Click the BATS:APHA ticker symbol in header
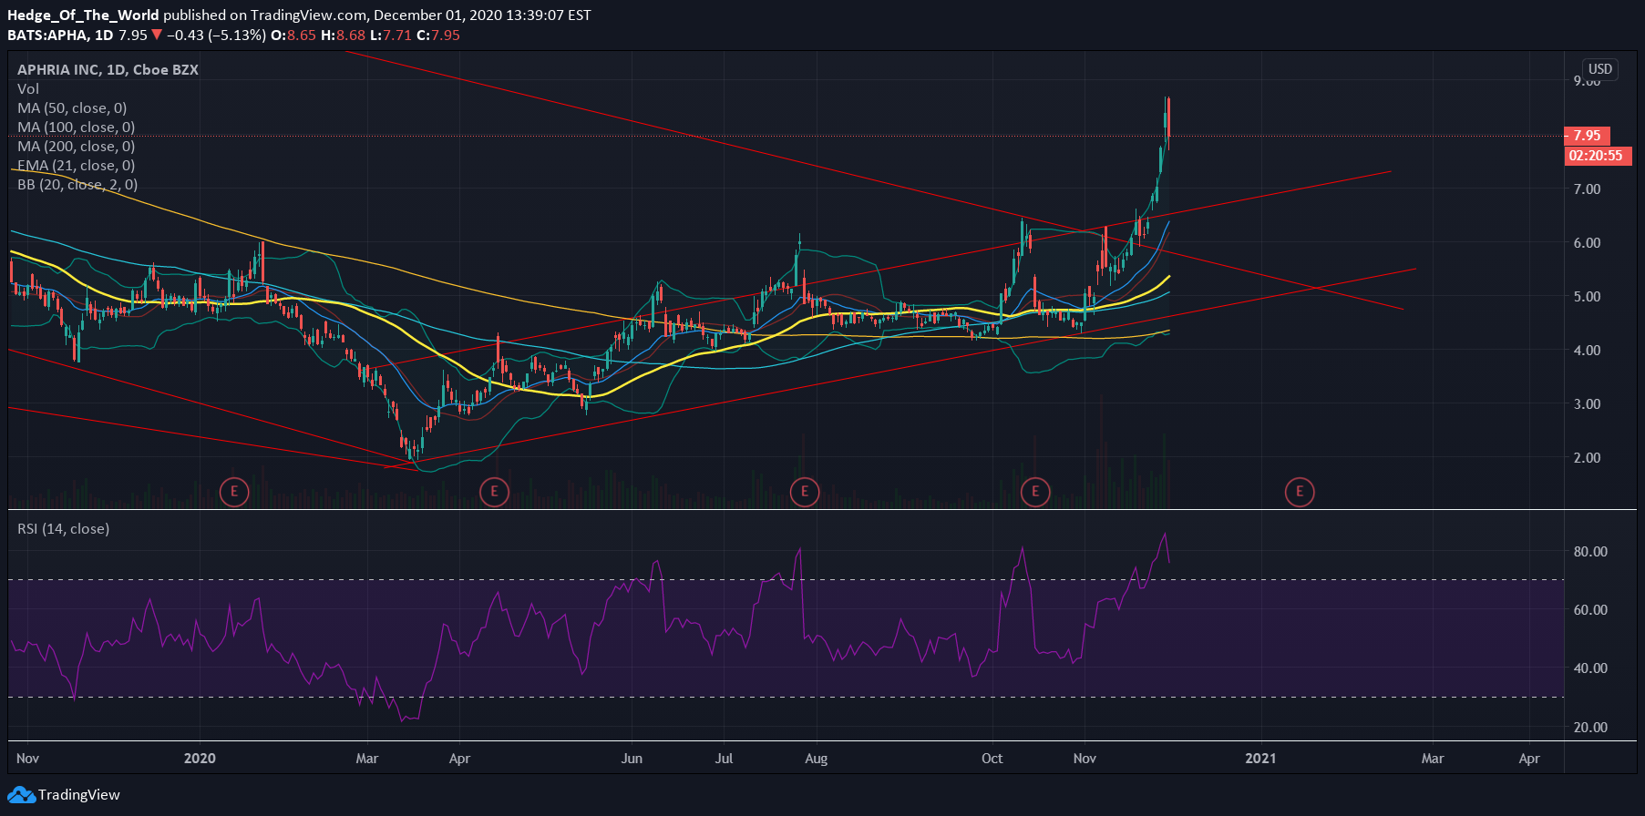Image resolution: width=1645 pixels, height=816 pixels. pyautogui.click(x=47, y=35)
